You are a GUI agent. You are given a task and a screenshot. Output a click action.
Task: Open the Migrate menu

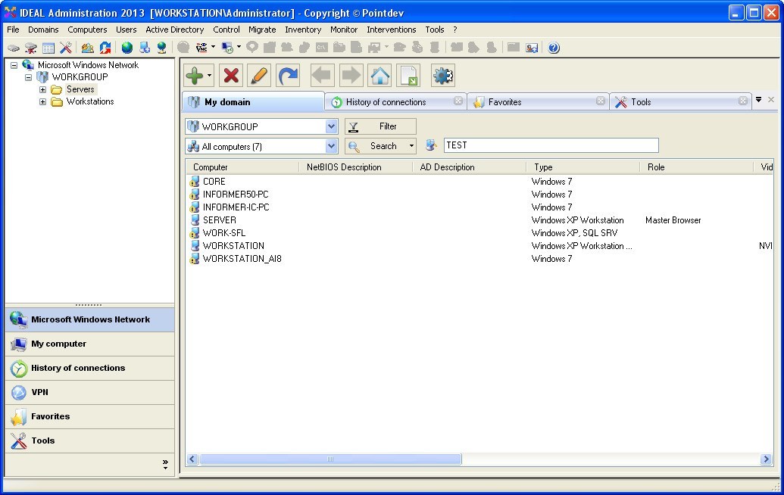coord(262,30)
